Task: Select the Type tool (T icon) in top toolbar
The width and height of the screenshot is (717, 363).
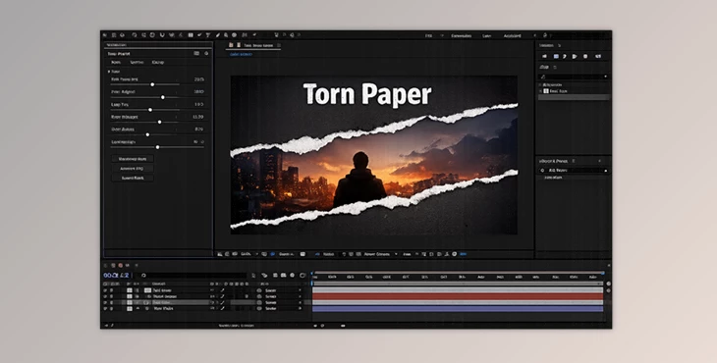Action: point(208,35)
